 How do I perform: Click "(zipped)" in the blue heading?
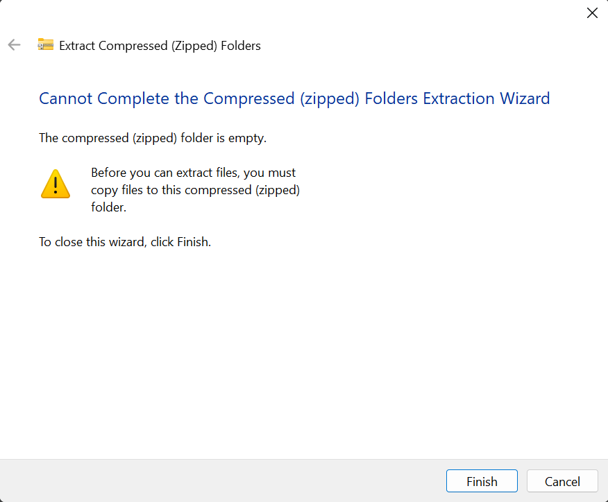pyautogui.click(x=329, y=98)
